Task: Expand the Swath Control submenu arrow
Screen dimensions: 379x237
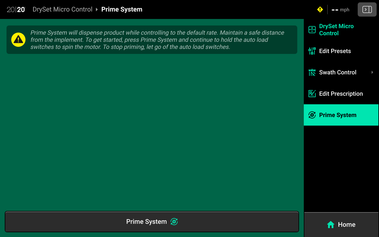Action: click(372, 72)
